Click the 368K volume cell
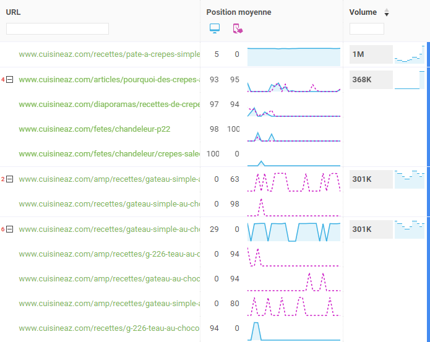 (371, 80)
